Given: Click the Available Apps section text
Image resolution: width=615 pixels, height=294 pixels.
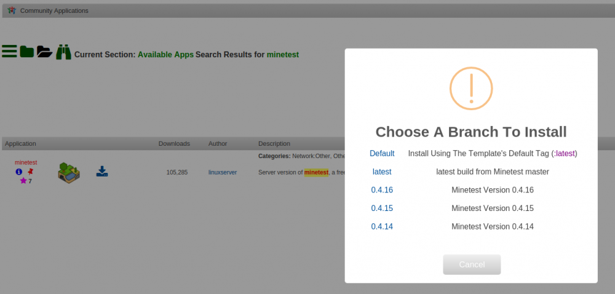Looking at the screenshot, I should 165,55.
